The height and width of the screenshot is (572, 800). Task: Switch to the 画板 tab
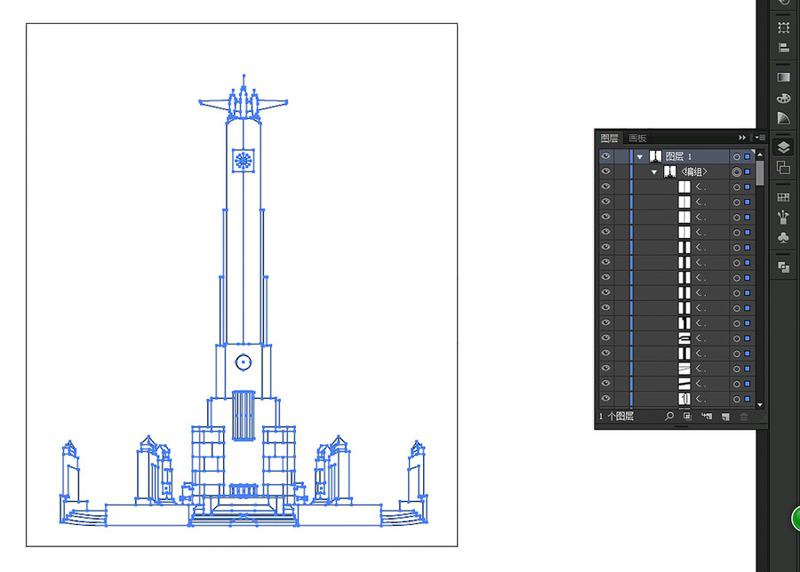[x=637, y=139]
